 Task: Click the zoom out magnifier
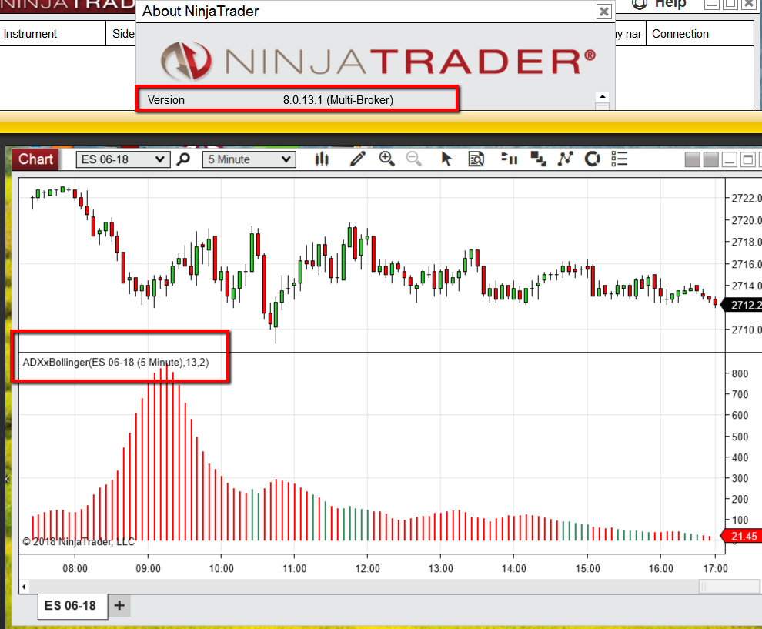coord(413,159)
